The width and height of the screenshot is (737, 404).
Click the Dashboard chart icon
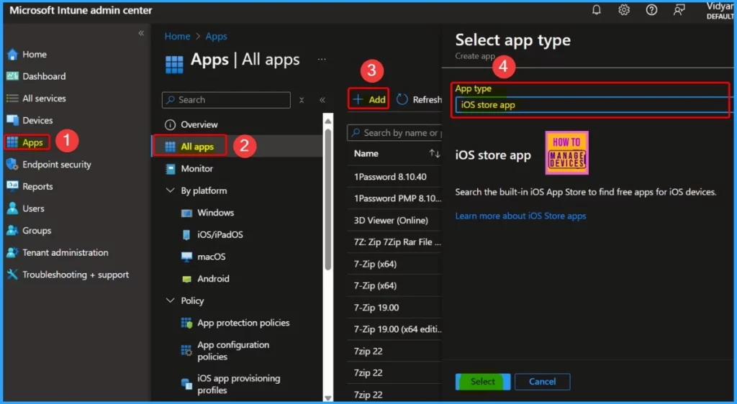coord(12,76)
